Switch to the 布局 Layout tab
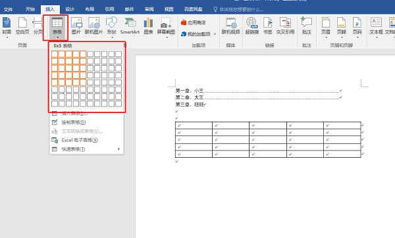Screen dimensions: 395x238 (90, 9)
